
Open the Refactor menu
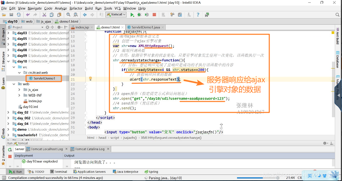click(76, 8)
